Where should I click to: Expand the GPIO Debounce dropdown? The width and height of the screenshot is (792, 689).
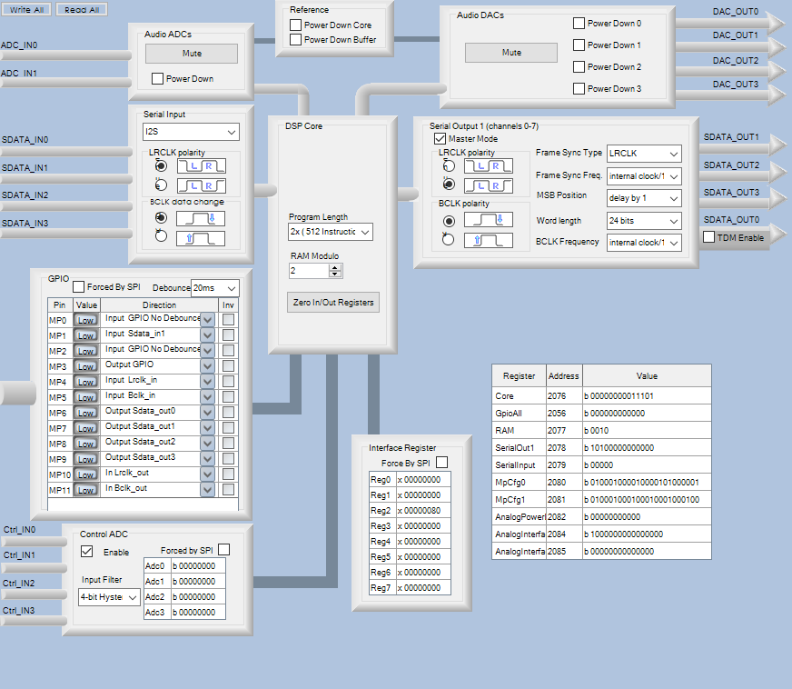(215, 288)
